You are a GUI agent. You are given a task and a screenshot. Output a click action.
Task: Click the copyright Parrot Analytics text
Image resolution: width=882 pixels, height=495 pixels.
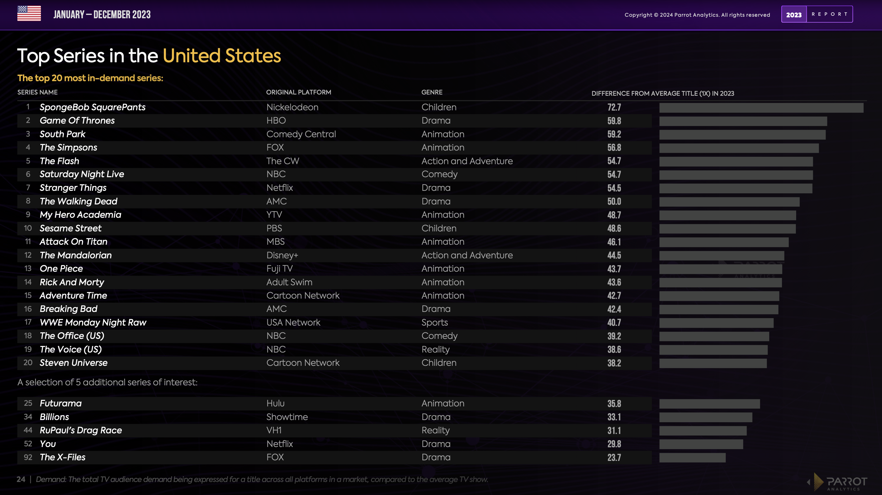tap(697, 15)
